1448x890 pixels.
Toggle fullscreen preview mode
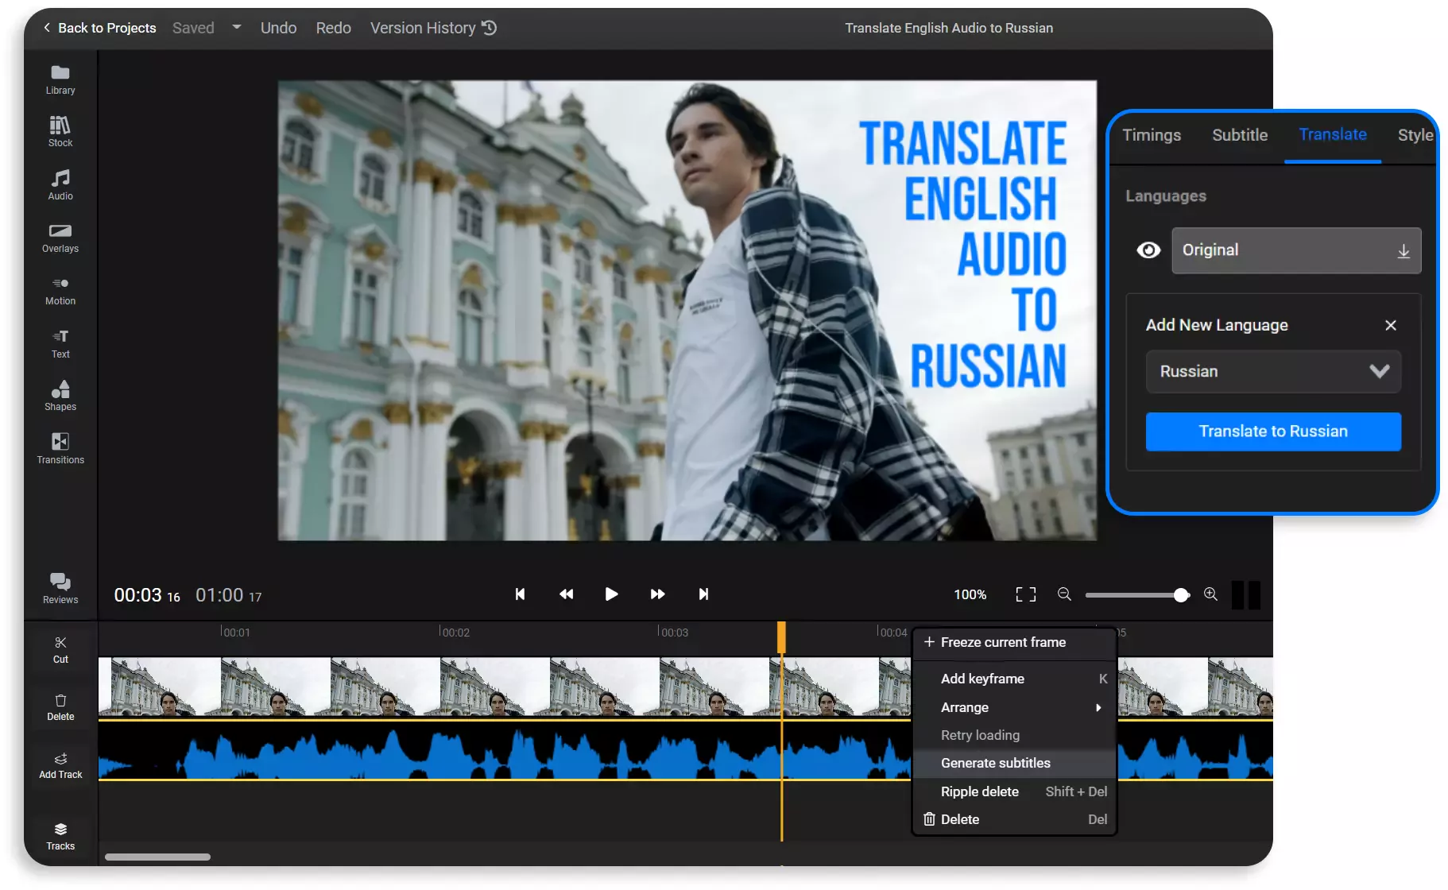[x=1024, y=594]
